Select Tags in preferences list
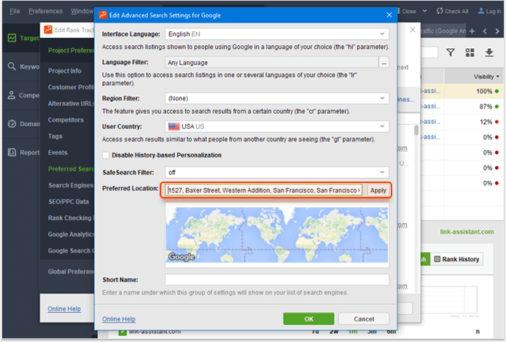 [x=55, y=136]
